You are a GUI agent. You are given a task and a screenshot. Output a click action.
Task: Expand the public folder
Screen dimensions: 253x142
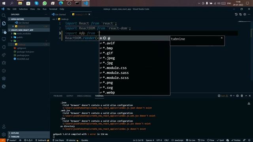coord(11,37)
